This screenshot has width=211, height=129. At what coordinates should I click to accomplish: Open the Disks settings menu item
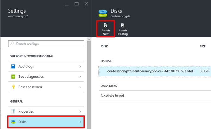point(46,122)
